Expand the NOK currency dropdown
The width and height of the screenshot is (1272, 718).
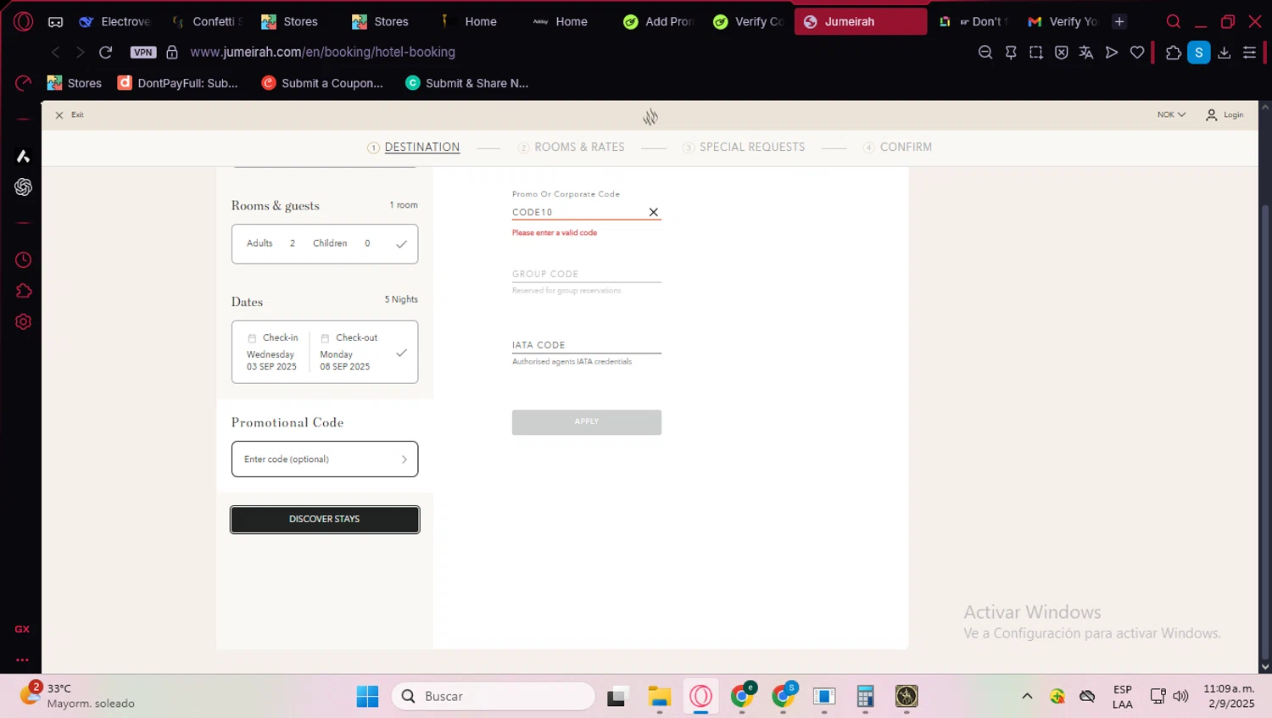click(x=1171, y=114)
